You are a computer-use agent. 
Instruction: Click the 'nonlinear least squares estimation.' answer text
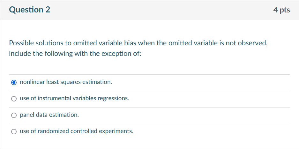click(66, 82)
